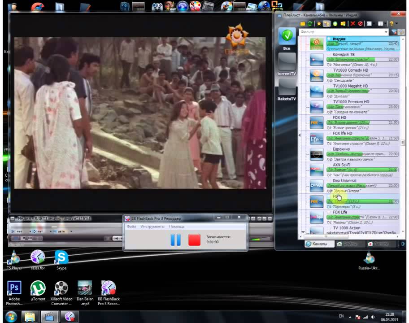This screenshot has height=323, width=409.
Task: Launch Xilisoft Video Converter shortcut
Action: click(x=61, y=293)
